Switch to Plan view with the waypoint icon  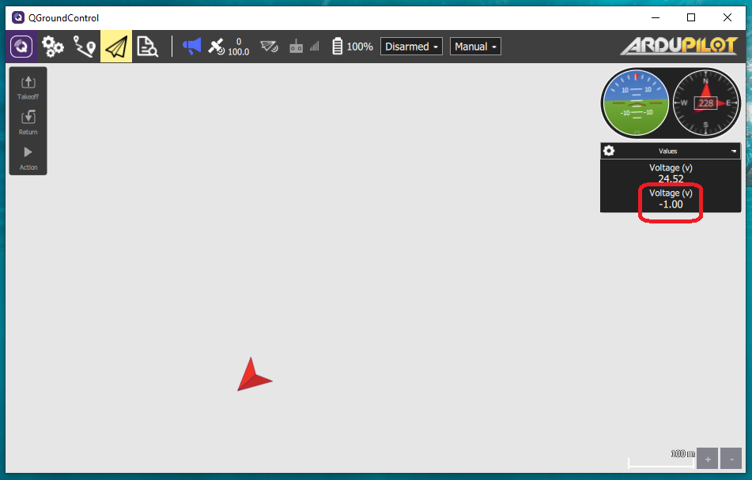coord(84,46)
